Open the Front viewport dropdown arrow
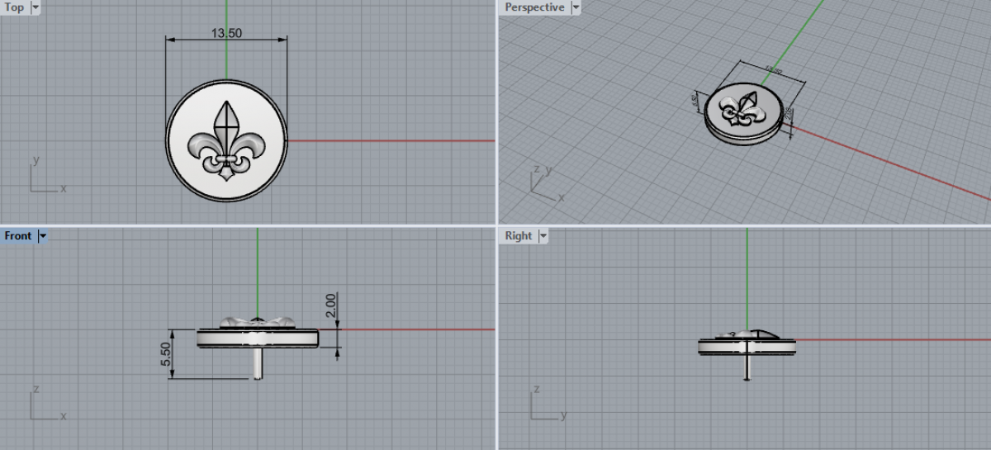The image size is (991, 450). pos(43,236)
